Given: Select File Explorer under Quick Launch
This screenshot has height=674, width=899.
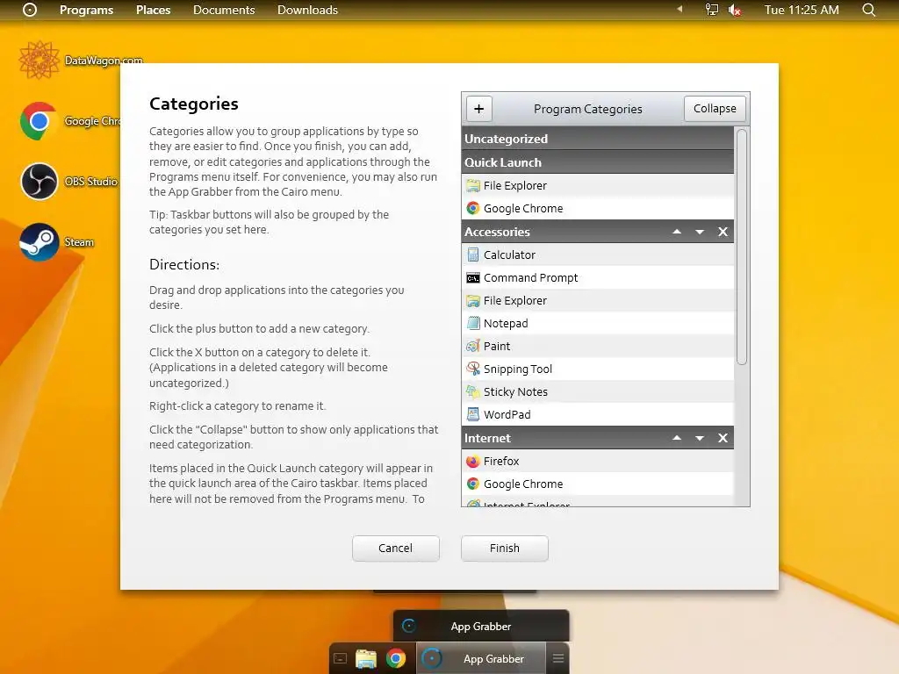Looking at the screenshot, I should [597, 185].
